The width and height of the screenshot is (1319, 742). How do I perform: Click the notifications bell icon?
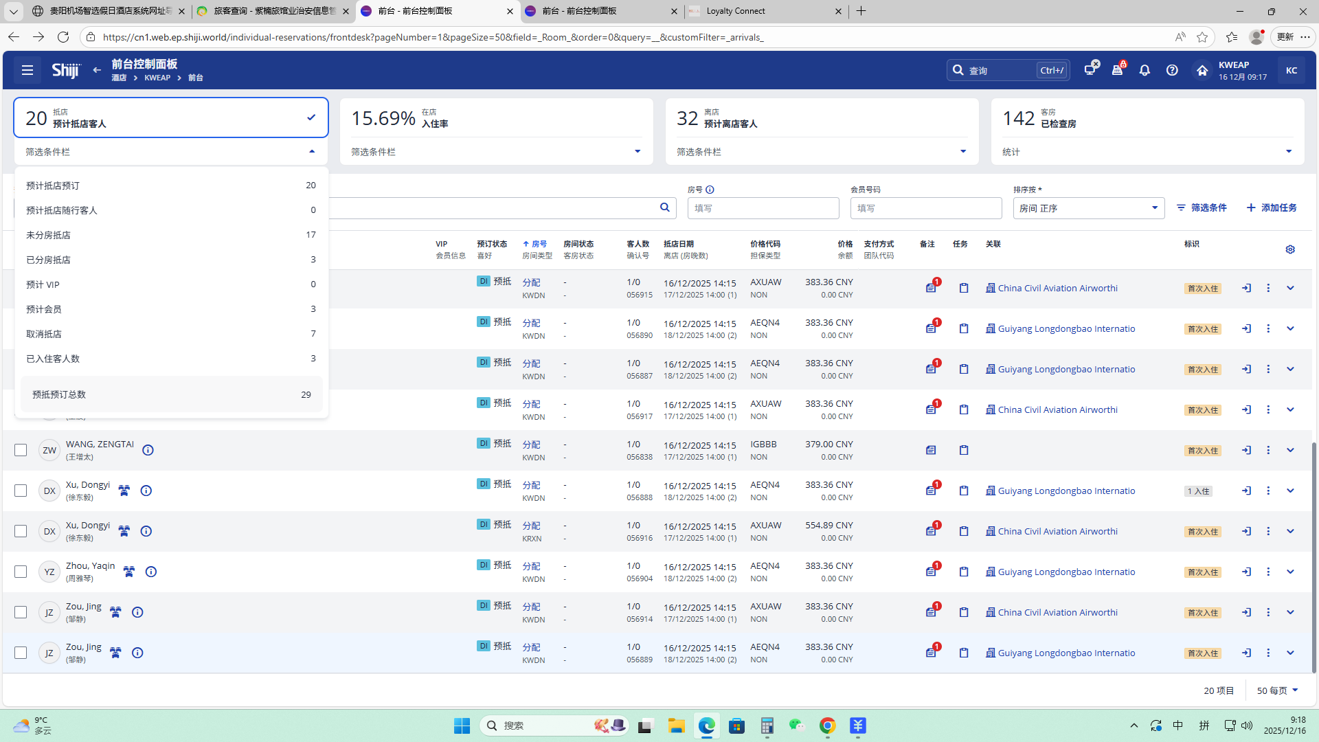[1145, 70]
